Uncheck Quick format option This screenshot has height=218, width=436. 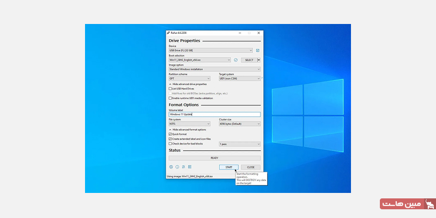point(170,134)
